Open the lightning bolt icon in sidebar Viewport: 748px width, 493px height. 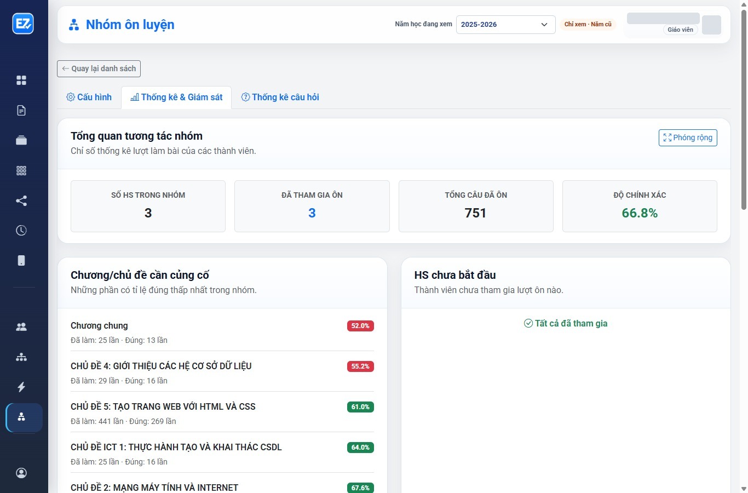pyautogui.click(x=21, y=387)
